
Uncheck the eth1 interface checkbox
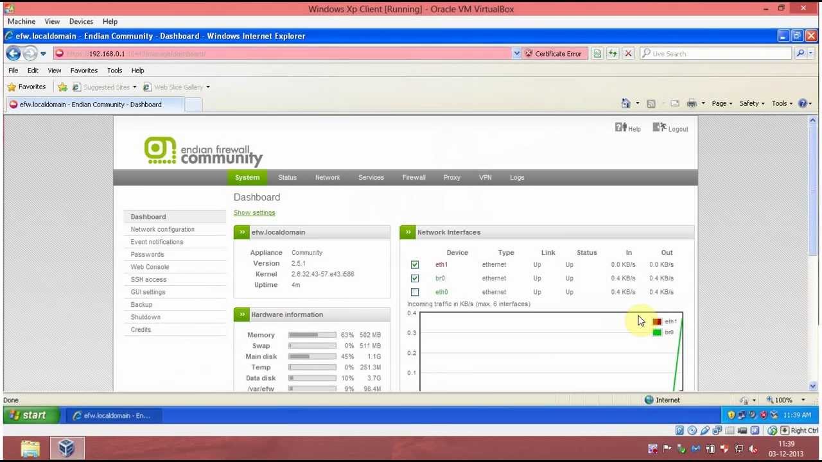click(415, 264)
